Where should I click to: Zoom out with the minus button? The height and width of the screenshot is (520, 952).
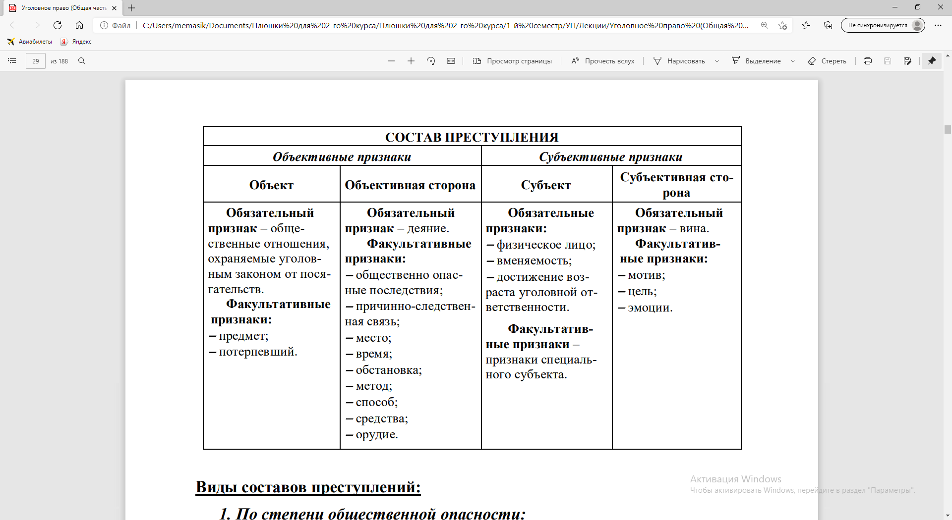pos(391,61)
